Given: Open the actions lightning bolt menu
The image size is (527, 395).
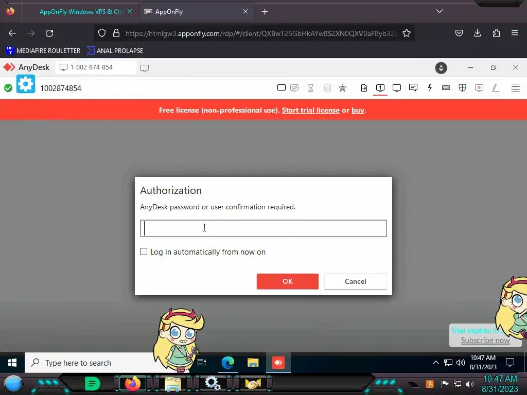Looking at the screenshot, I should 430,87.
